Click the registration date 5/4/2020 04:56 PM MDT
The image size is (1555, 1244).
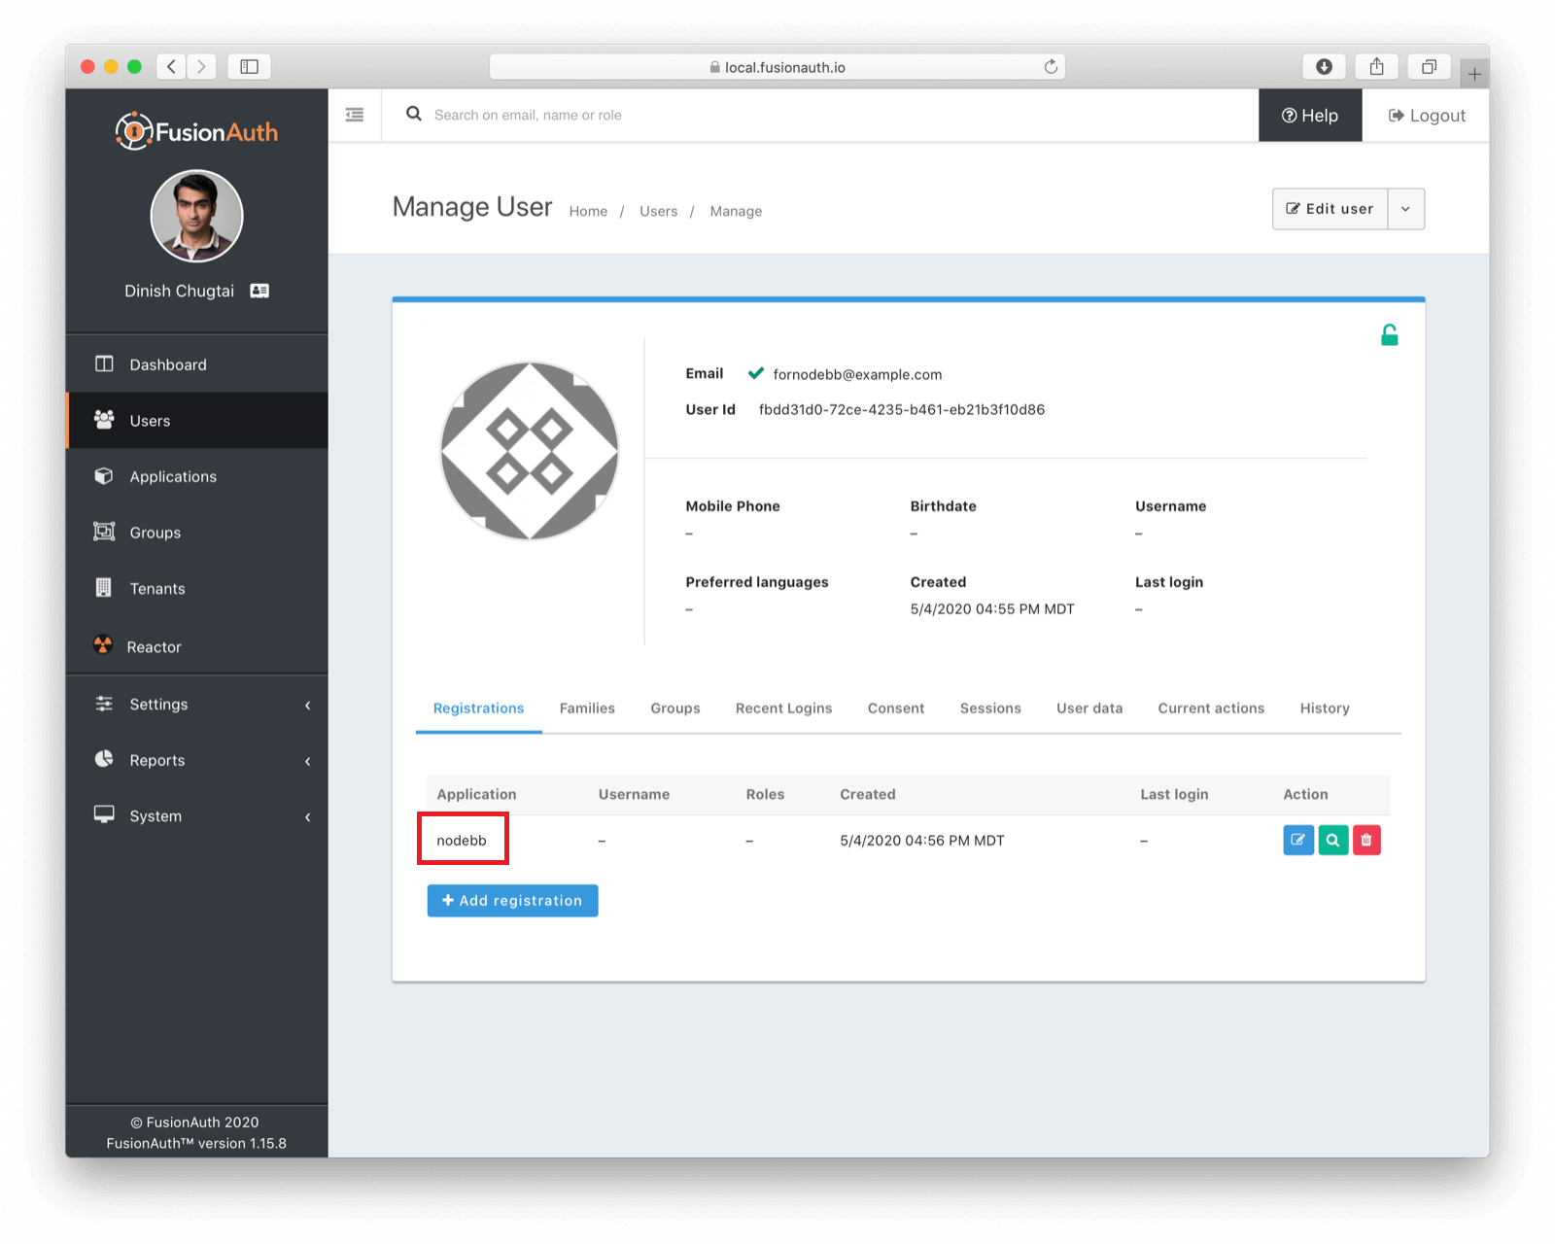click(922, 841)
